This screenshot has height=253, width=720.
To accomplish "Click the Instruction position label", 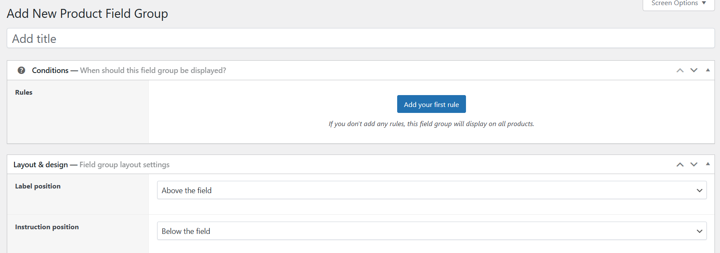I will 47,227.
